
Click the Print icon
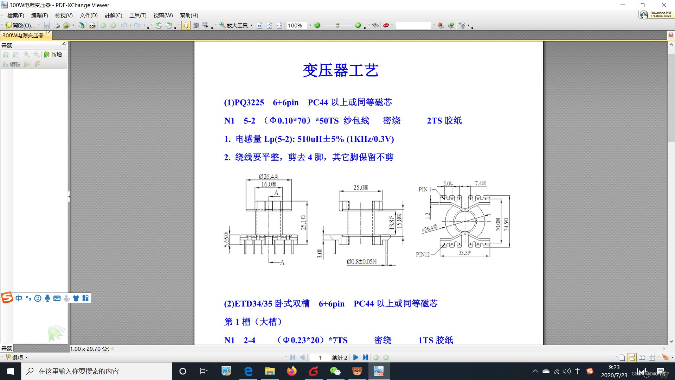click(57, 25)
